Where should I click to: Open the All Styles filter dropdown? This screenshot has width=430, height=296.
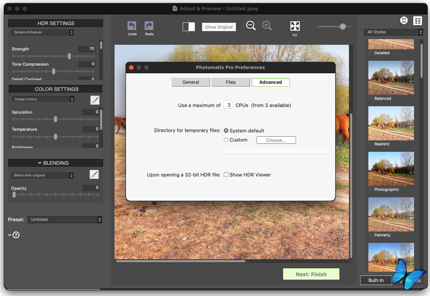pyautogui.click(x=393, y=32)
